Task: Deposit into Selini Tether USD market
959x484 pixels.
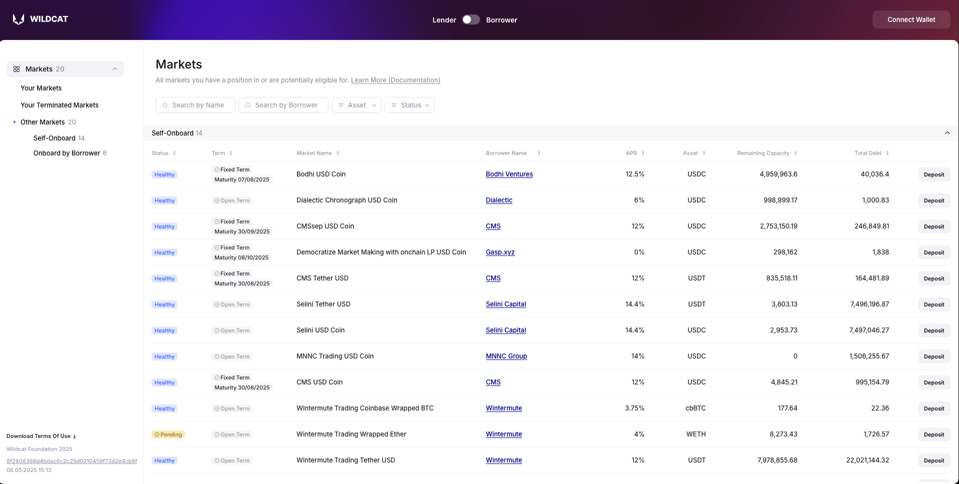Action: click(x=934, y=304)
